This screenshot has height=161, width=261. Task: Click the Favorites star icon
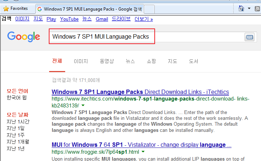coord(6,8)
